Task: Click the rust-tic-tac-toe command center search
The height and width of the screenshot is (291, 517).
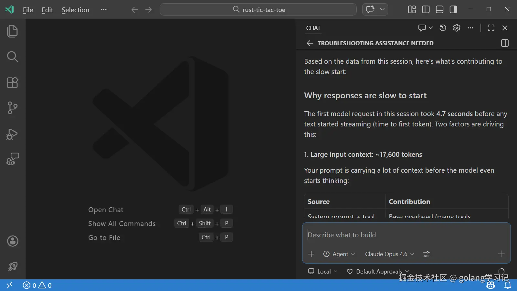Action: point(258,10)
